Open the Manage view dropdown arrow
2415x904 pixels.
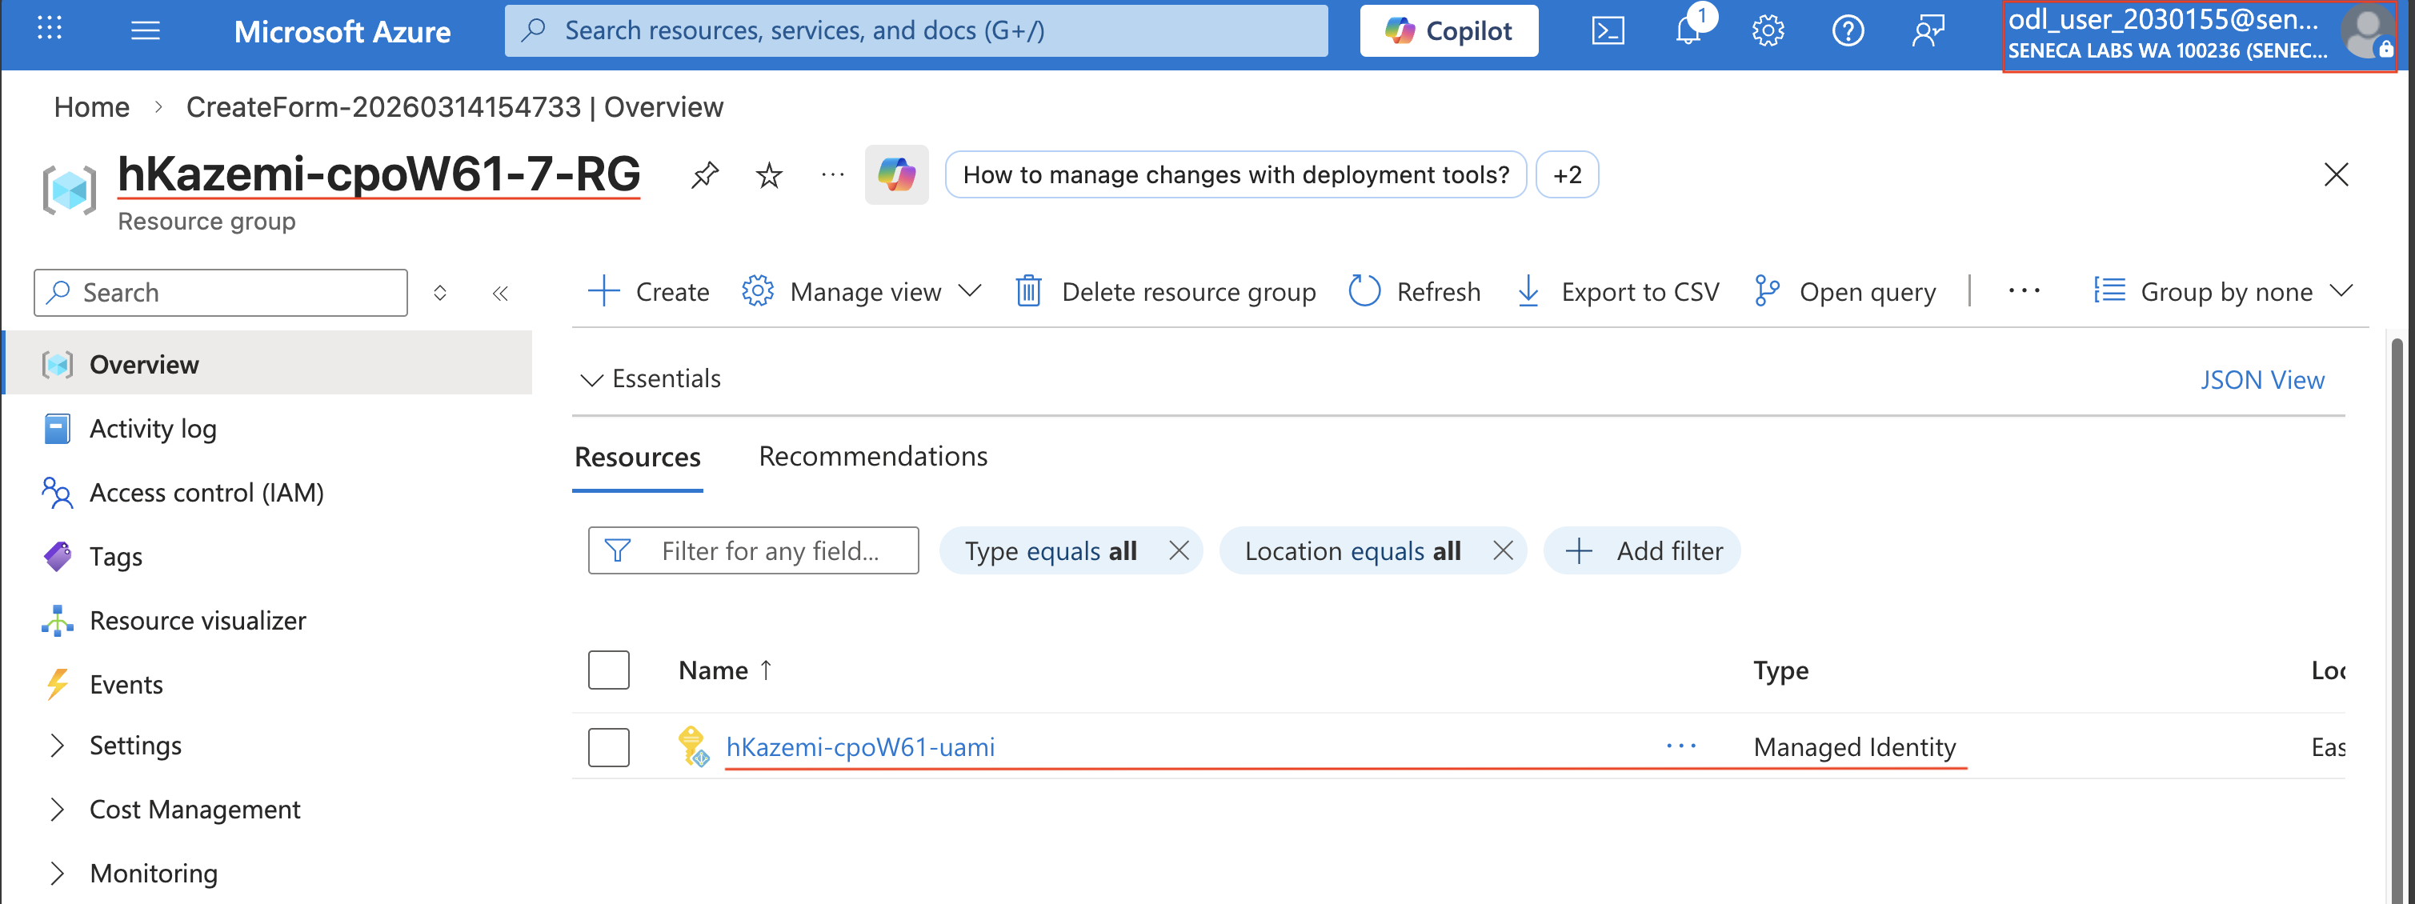tap(971, 291)
